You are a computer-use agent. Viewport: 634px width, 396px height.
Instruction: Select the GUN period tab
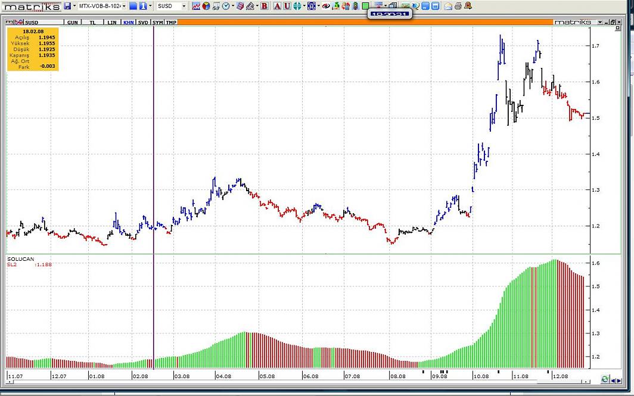click(x=72, y=22)
